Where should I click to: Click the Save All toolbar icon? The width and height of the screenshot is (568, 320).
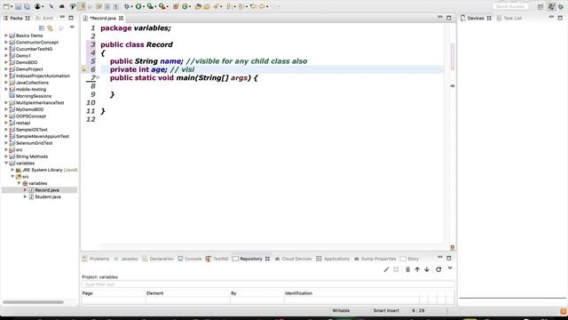tap(27, 6)
